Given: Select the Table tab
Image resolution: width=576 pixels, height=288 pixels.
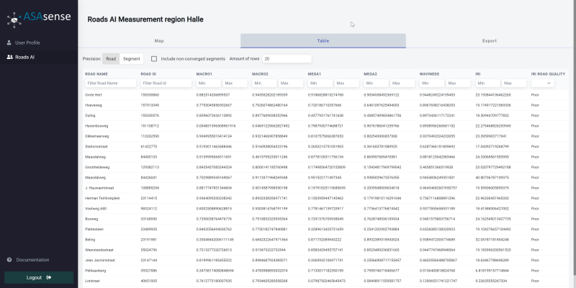Looking at the screenshot, I should [x=324, y=41].
